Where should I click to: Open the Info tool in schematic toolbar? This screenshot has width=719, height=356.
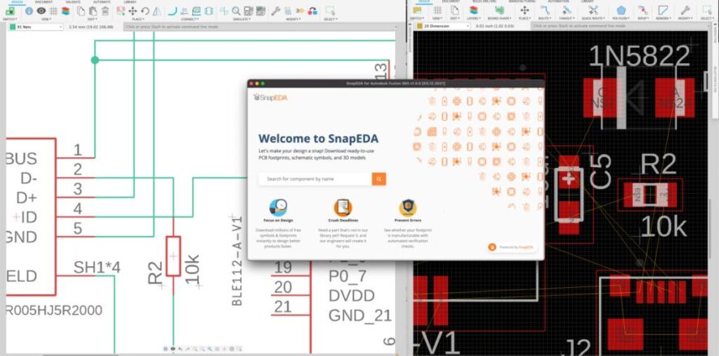(x=29, y=11)
